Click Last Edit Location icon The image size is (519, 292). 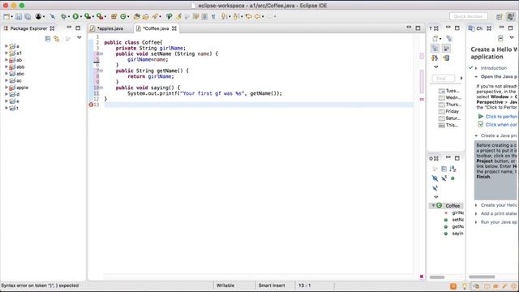point(249,16)
